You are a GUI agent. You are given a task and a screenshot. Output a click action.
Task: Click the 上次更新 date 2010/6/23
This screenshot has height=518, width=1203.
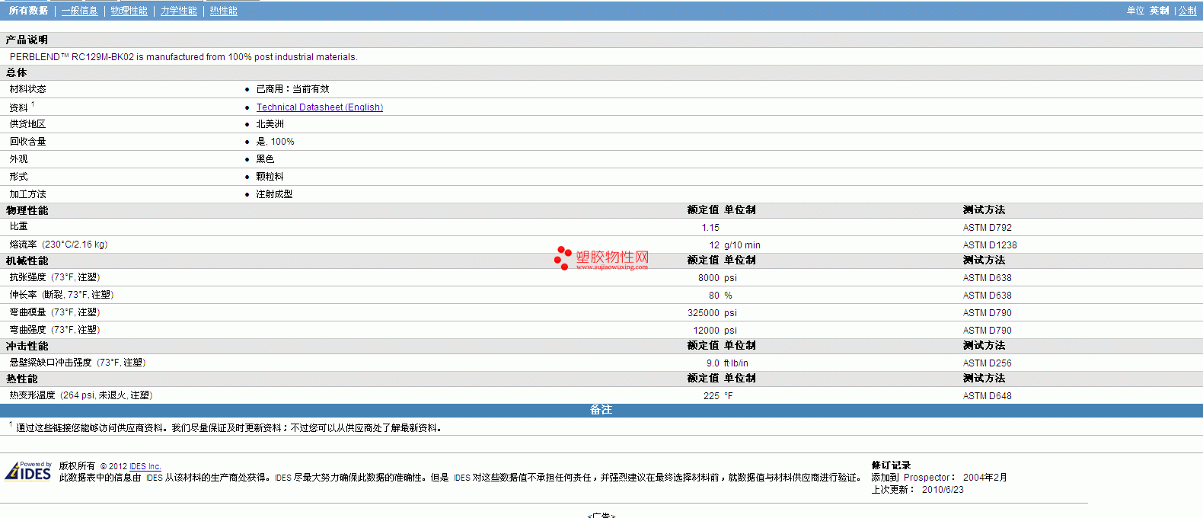pos(943,490)
